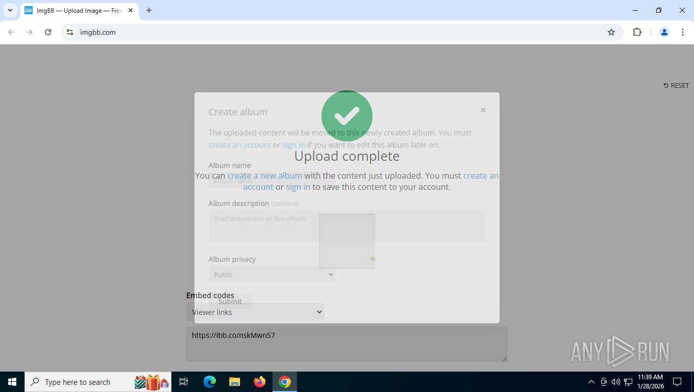Open the Windows Start menu
Screen dimensions: 694x392
12,382
